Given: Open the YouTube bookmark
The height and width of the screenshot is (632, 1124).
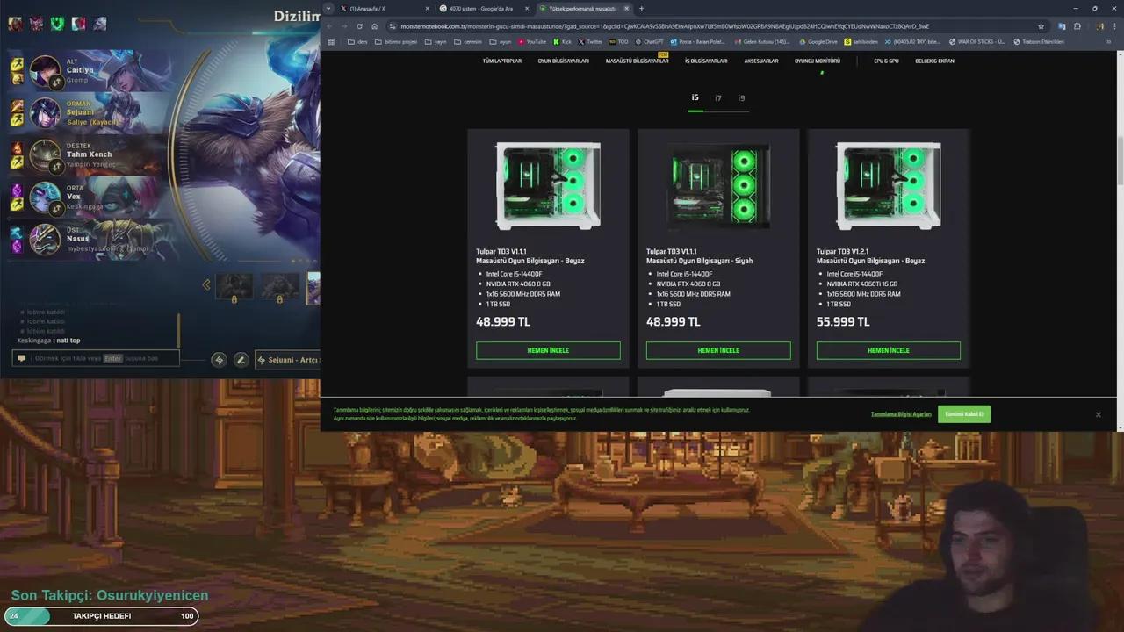Looking at the screenshot, I should (532, 41).
